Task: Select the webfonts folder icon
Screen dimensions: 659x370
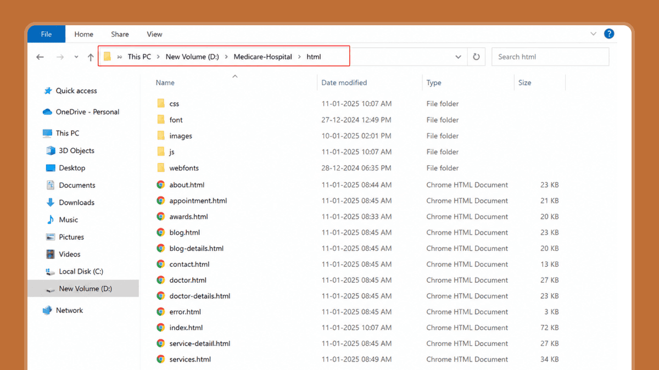Action: tap(161, 168)
